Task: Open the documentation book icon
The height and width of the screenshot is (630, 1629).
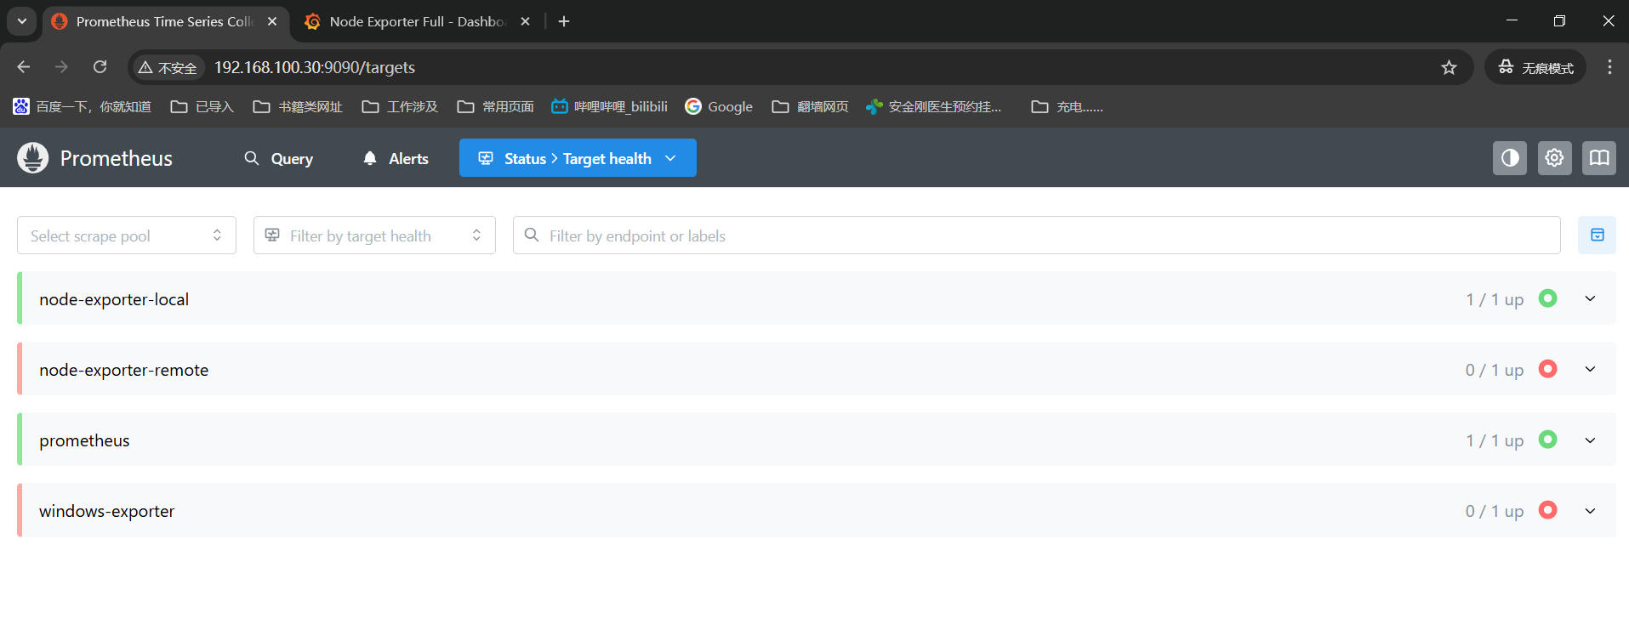Action: pos(1599,158)
